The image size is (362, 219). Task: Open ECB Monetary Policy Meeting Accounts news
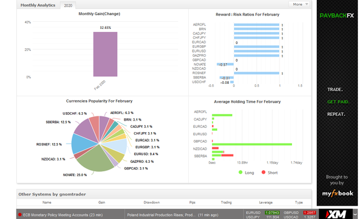point(63,215)
